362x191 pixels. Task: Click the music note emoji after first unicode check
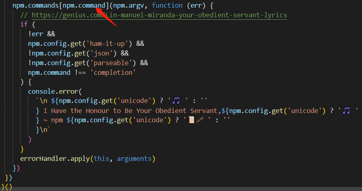(x=176, y=101)
